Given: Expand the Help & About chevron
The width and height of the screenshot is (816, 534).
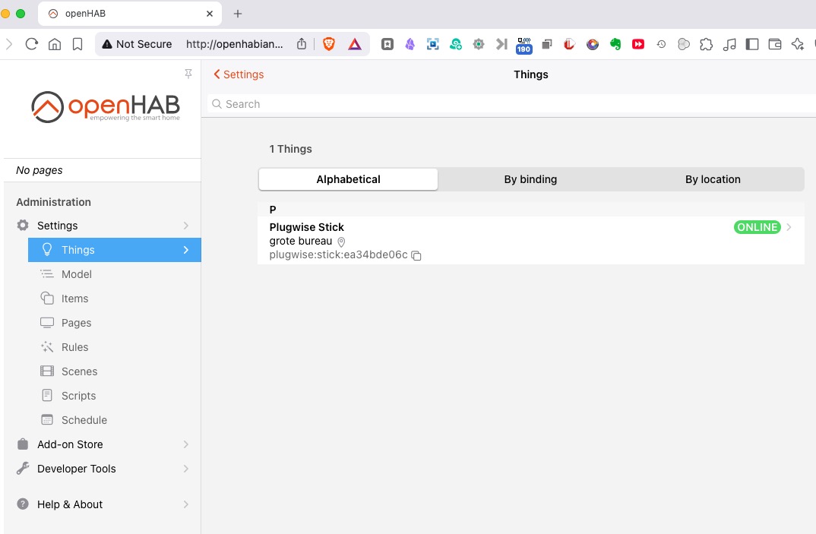Looking at the screenshot, I should 186,504.
